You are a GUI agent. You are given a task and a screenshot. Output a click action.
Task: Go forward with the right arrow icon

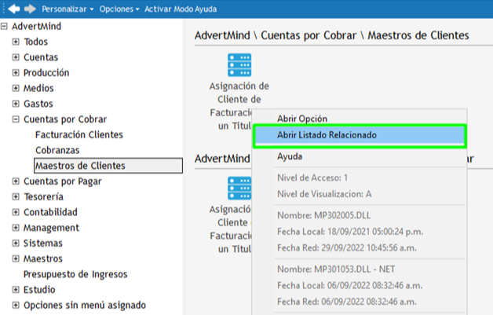click(x=30, y=9)
